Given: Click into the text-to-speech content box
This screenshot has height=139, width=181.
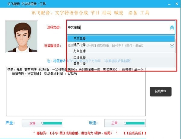Looking at the screenshot, I should (76, 91).
